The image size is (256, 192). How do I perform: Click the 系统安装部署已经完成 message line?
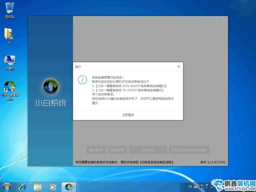[x=108, y=77]
